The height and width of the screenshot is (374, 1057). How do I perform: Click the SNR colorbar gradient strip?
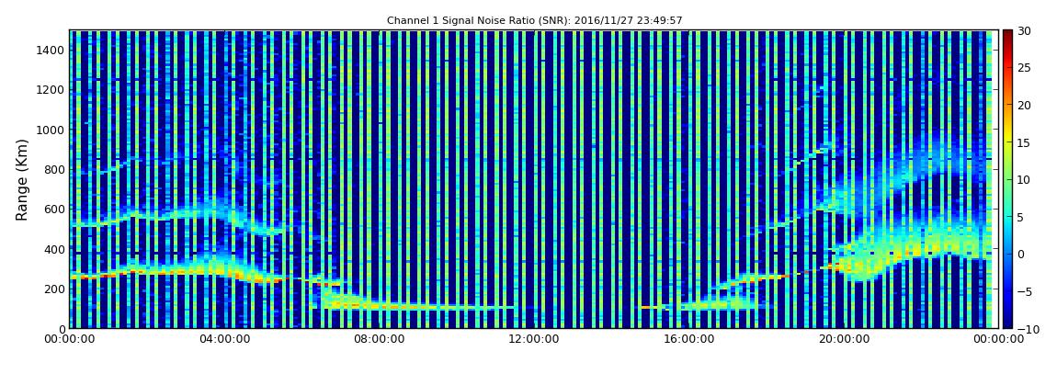[x=1007, y=179]
